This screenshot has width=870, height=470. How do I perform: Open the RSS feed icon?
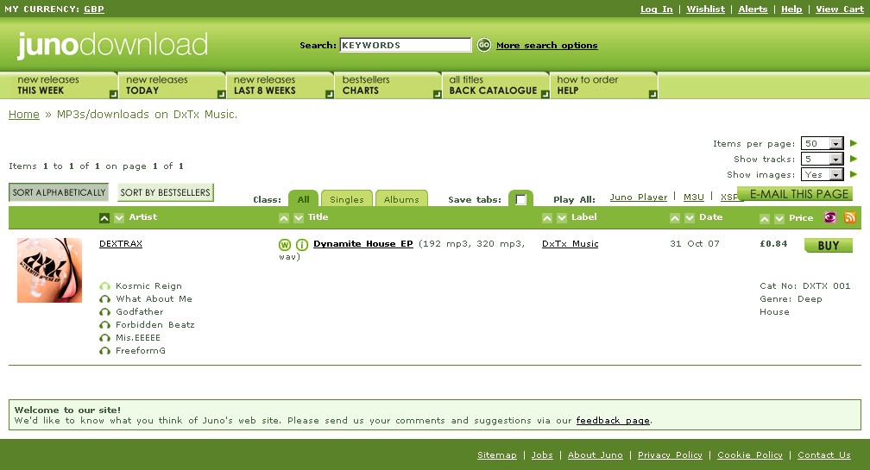pyautogui.click(x=850, y=217)
